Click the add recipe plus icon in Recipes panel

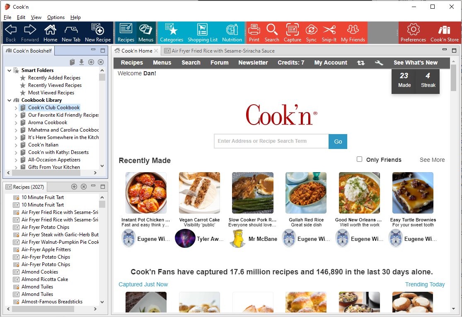point(74,187)
